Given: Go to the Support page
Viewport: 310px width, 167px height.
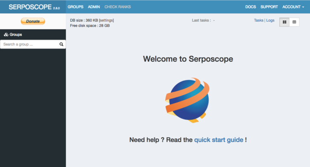Looking at the screenshot, I should pyautogui.click(x=269, y=7).
